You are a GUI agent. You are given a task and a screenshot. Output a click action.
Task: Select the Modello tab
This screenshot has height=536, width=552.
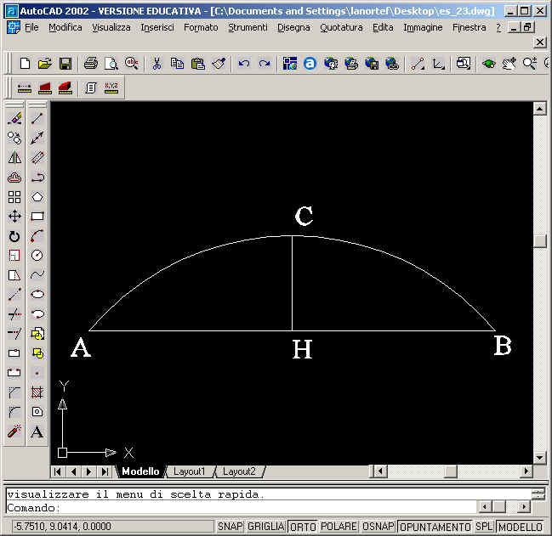(140, 471)
